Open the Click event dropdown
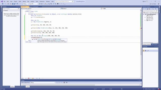Screen dimensions: 161x90 [x=122, y=8]
